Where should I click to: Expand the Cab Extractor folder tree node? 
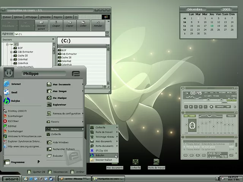[12, 52]
